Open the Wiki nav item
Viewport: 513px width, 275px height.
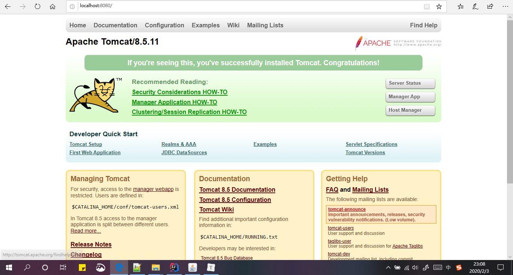tap(233, 25)
